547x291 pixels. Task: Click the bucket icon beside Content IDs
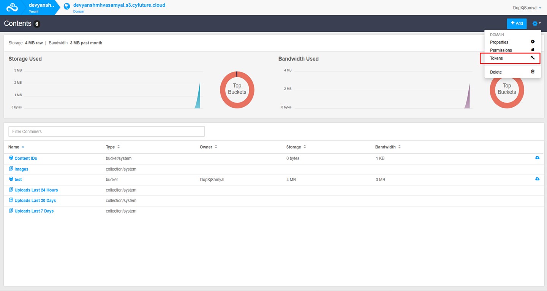(x=11, y=158)
